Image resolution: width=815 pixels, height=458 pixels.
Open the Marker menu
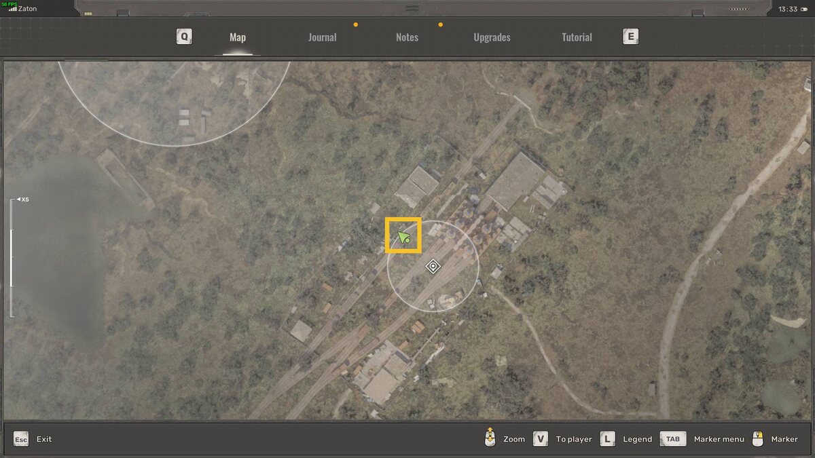point(719,439)
